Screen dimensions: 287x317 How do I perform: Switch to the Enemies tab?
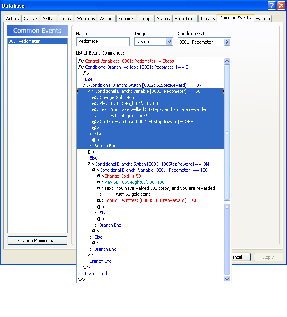click(x=126, y=19)
